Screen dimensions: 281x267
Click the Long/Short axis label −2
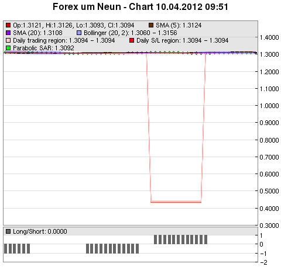coord(263,262)
